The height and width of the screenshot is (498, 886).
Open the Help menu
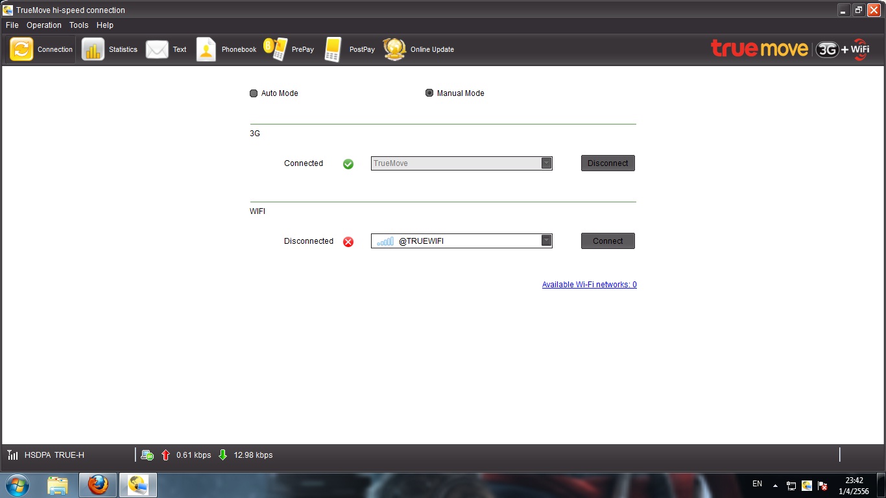105,25
